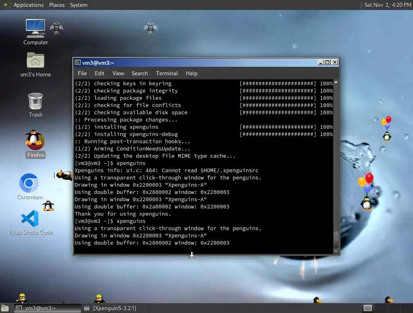Viewport: 413px width, 313px height.
Task: Open the System panel menu
Action: pos(79,5)
